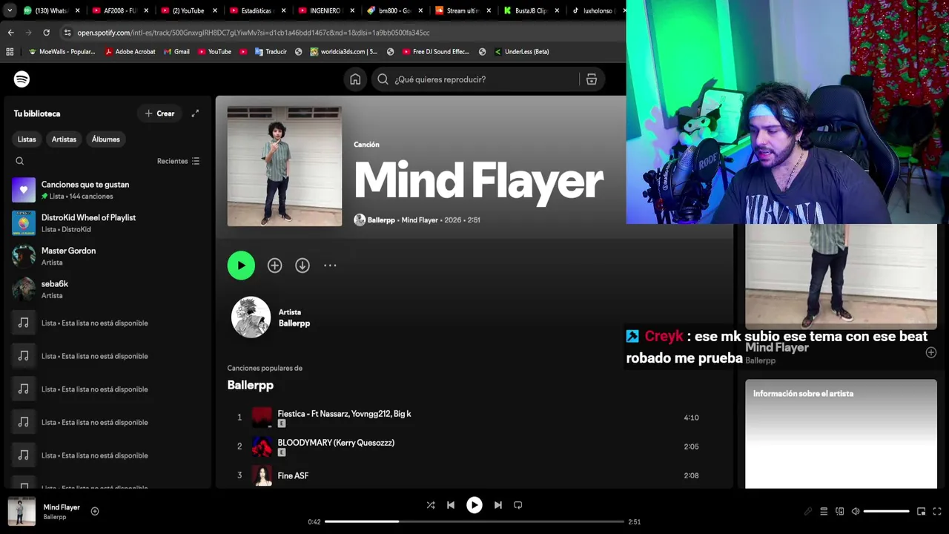Play Mind Flayer with green play button
The height and width of the screenshot is (534, 949).
pos(241,266)
